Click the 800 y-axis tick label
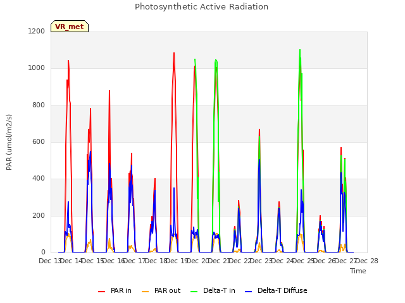Image resolution: width=405 pixels, height=303 pixels. (x=39, y=105)
